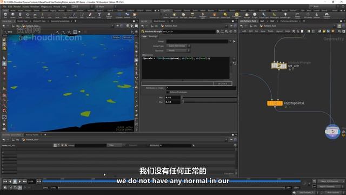Click the stop playback button
This screenshot has width=346, height=195.
coord(15,181)
